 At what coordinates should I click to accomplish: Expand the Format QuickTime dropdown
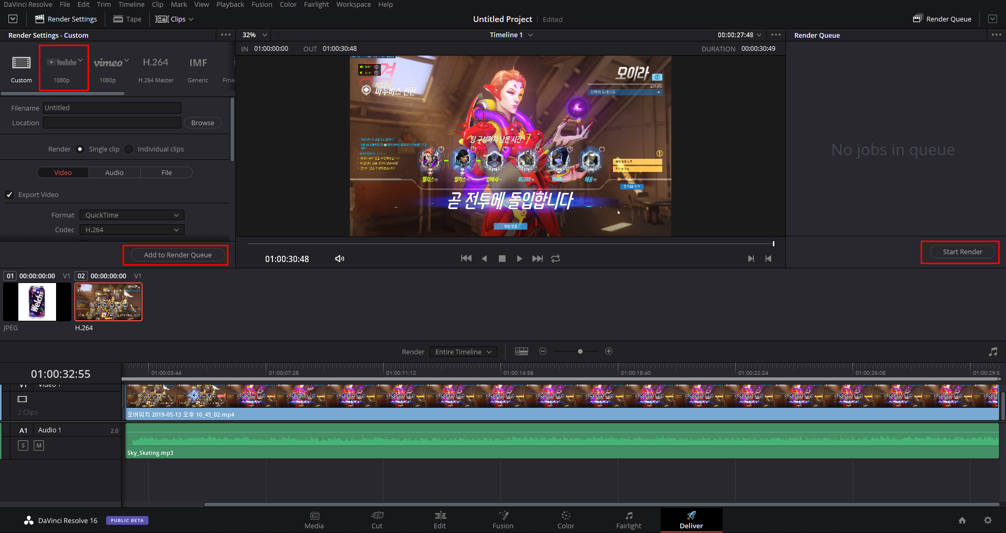click(132, 215)
